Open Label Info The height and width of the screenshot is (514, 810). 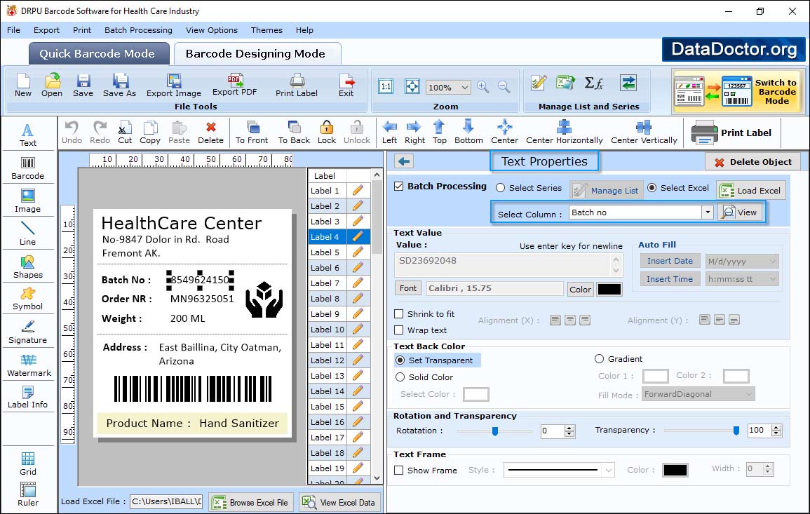tap(28, 398)
